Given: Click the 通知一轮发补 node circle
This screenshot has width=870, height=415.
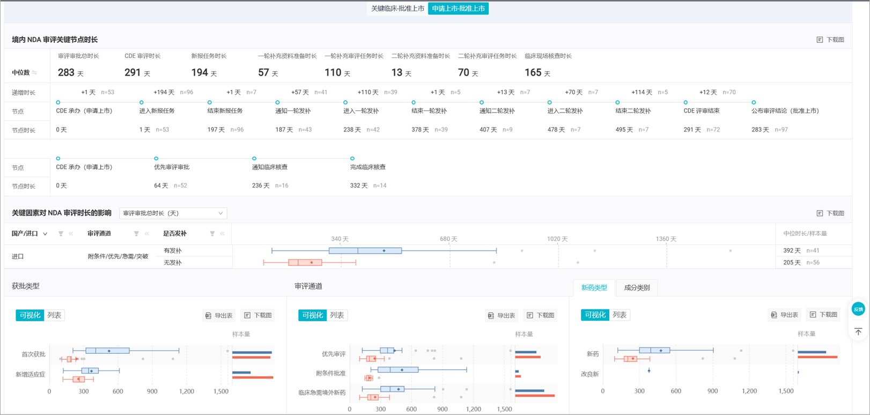Looking at the screenshot, I should 277,102.
